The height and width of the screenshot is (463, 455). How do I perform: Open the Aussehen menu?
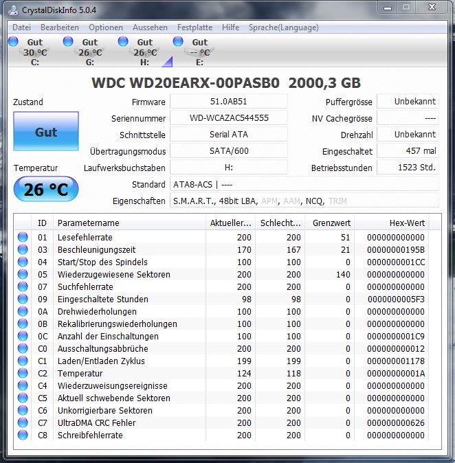pos(150,27)
